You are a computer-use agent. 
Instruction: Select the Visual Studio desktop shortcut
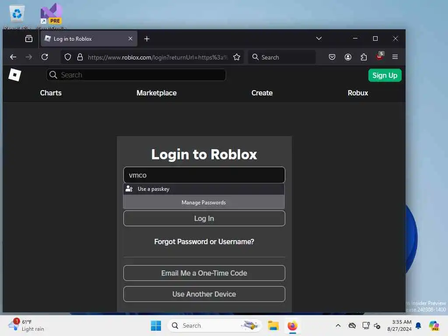[52, 16]
